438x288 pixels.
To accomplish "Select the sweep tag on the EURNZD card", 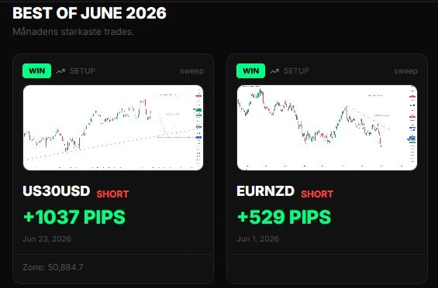I will 406,71.
